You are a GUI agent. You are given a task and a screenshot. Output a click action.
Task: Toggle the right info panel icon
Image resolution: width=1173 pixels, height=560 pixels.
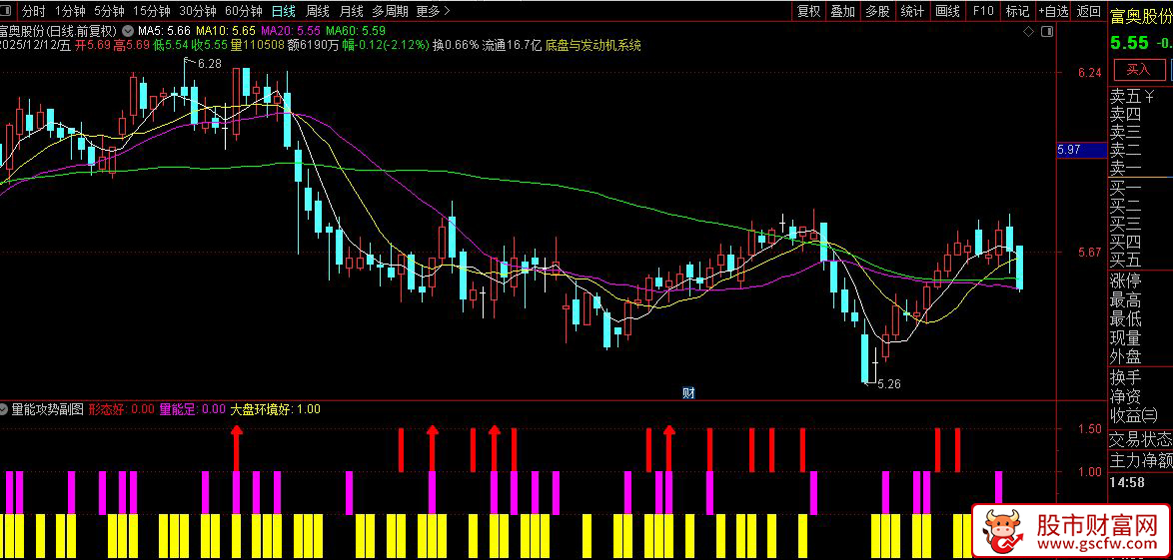click(x=1046, y=31)
